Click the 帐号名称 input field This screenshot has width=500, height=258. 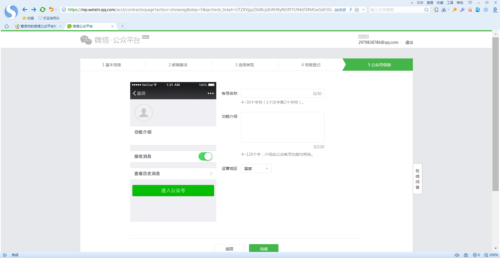[x=283, y=93]
